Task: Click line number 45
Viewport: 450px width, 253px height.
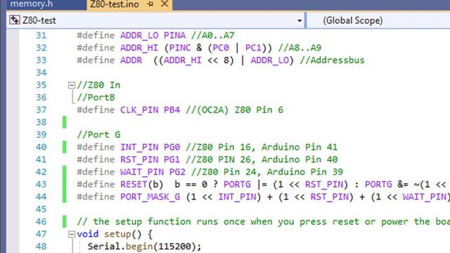Action: [41, 209]
